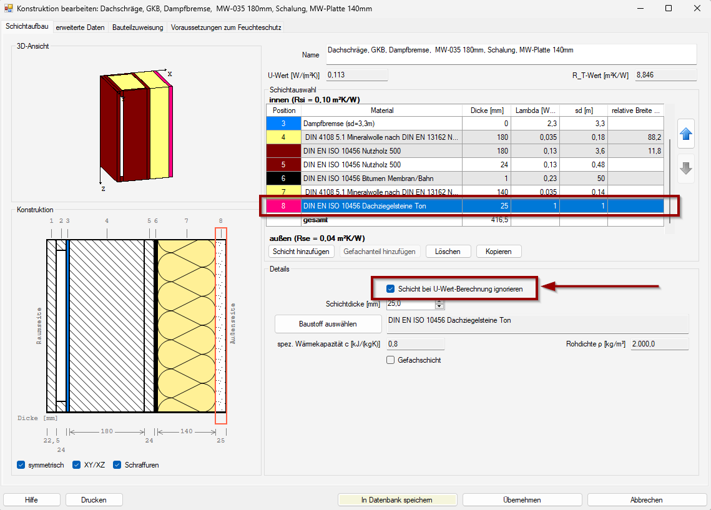Click the app icon in title bar
This screenshot has width=711, height=510.
pos(8,8)
